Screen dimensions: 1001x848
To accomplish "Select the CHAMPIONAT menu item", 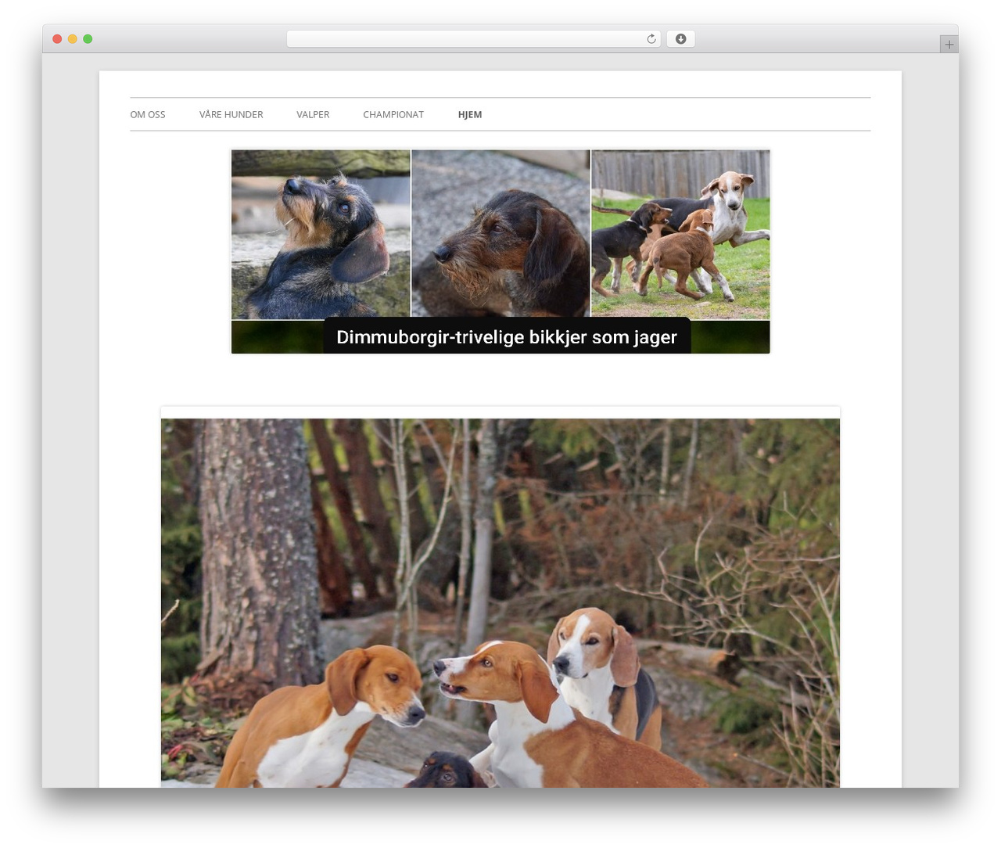I will pyautogui.click(x=393, y=114).
